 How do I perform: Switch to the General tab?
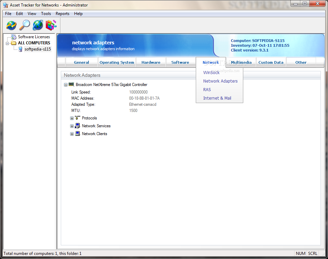coord(82,62)
